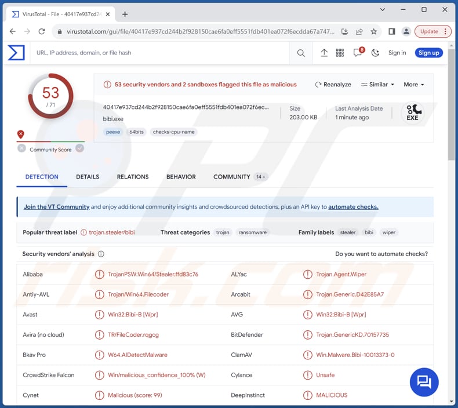Bookmark this page with star icon
The image size is (458, 408).
click(x=374, y=31)
